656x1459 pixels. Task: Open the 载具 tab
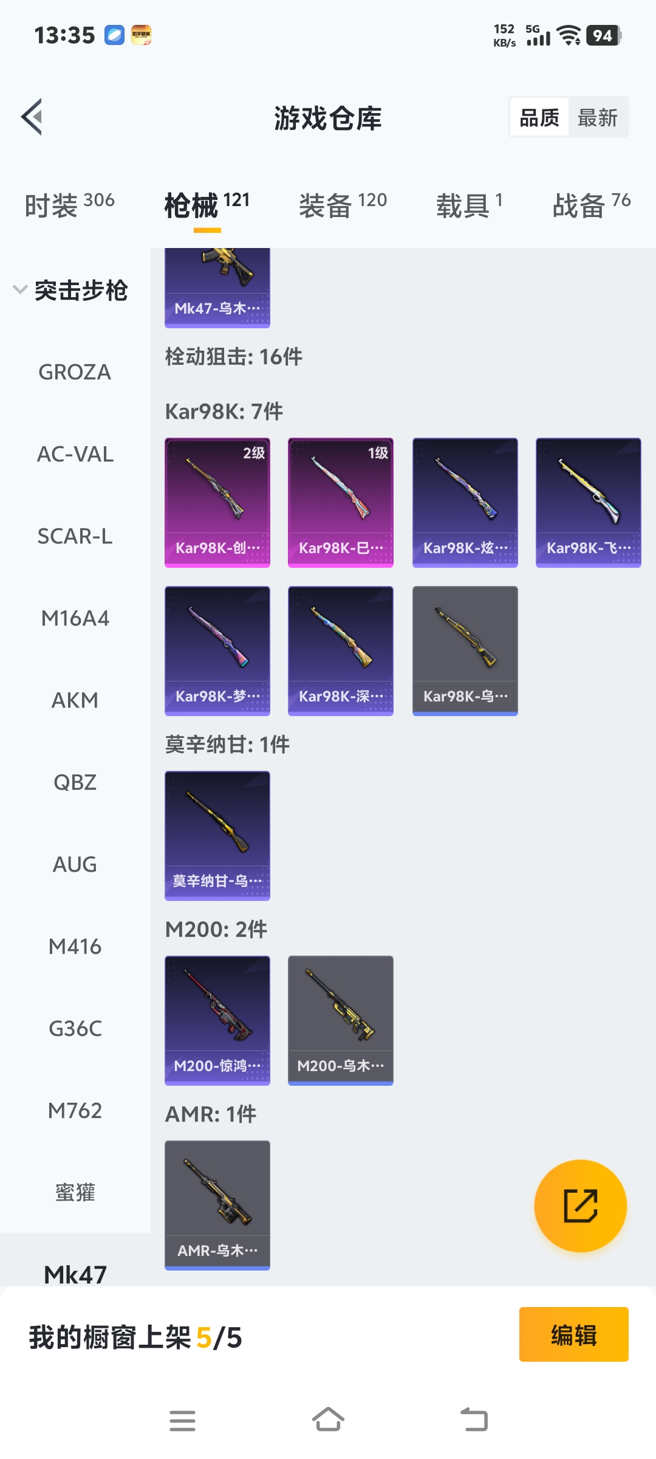tap(469, 205)
